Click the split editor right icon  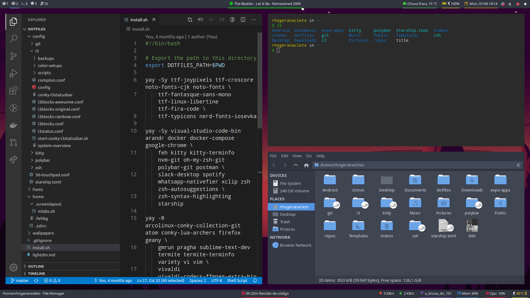pyautogui.click(x=243, y=20)
